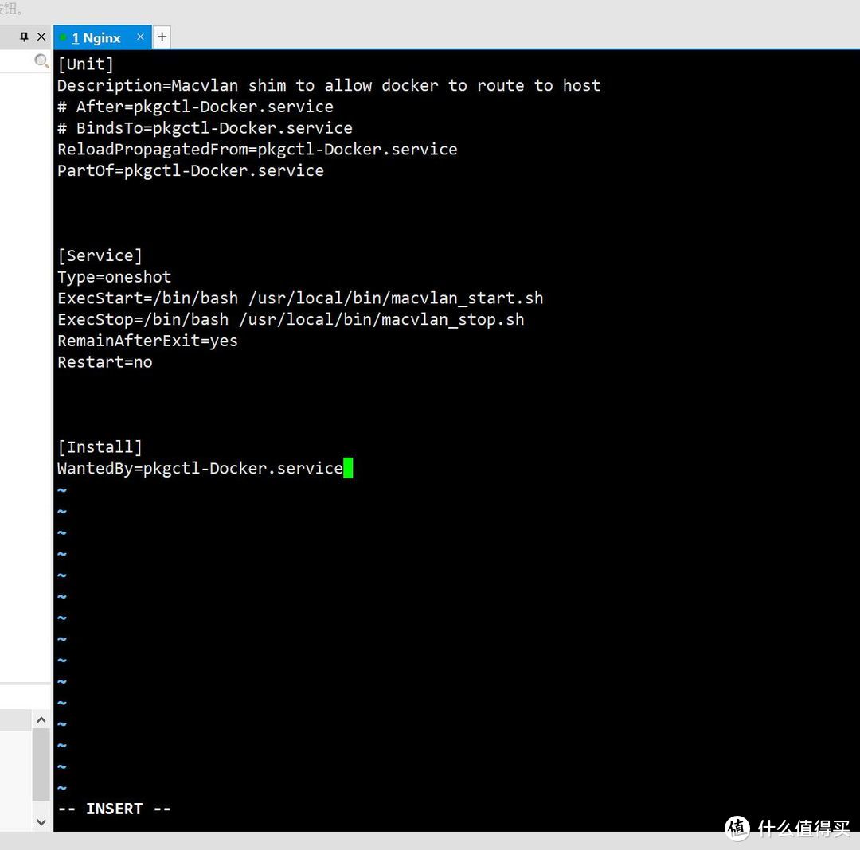
Task: Click the ExecStart macvlan_start.sh line
Action: [x=300, y=298]
